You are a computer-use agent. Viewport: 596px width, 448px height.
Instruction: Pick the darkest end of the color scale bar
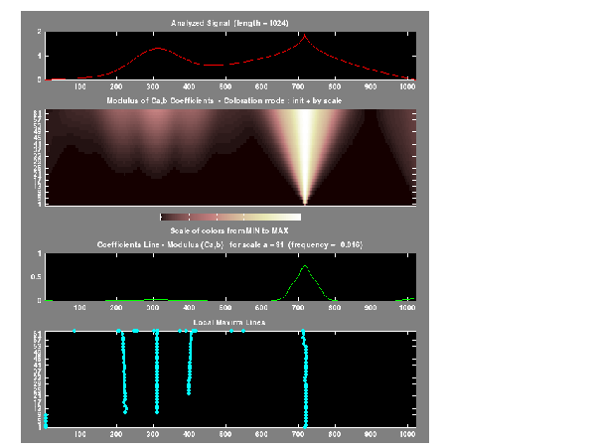(x=165, y=216)
